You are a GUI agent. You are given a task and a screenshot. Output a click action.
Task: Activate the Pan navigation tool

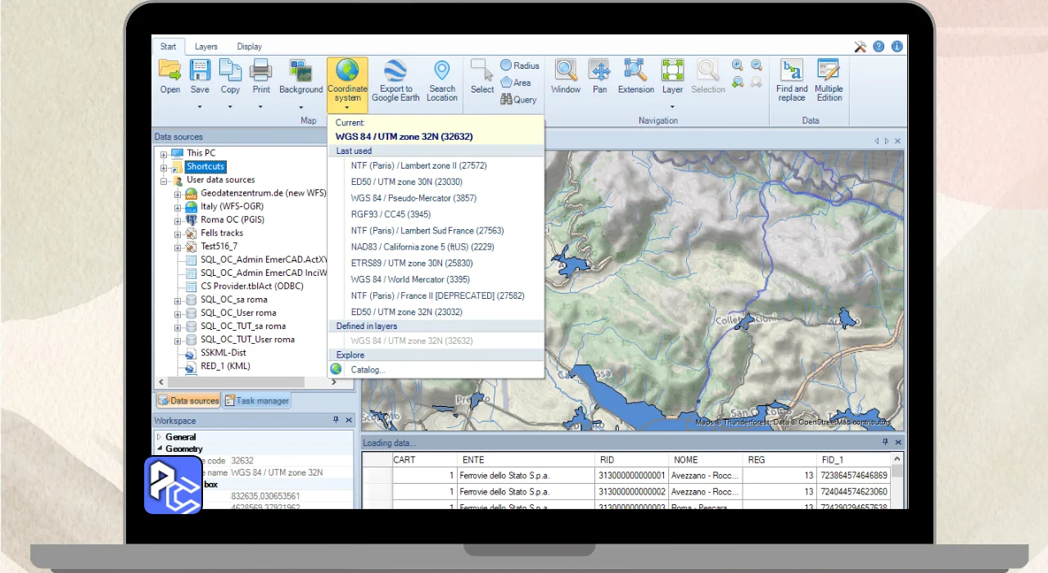pyautogui.click(x=599, y=71)
